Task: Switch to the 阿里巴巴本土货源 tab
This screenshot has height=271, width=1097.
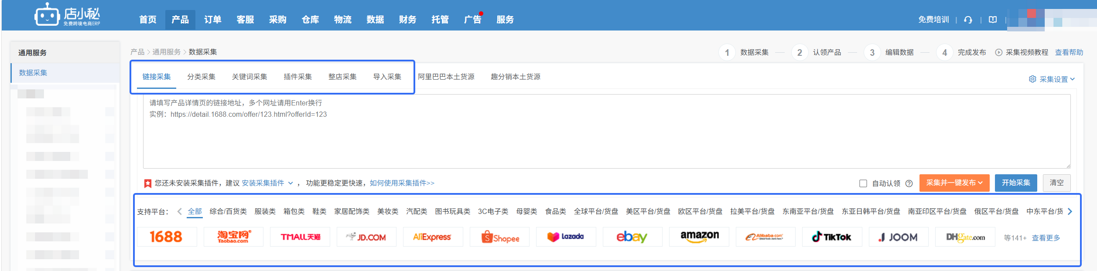Action: click(446, 77)
